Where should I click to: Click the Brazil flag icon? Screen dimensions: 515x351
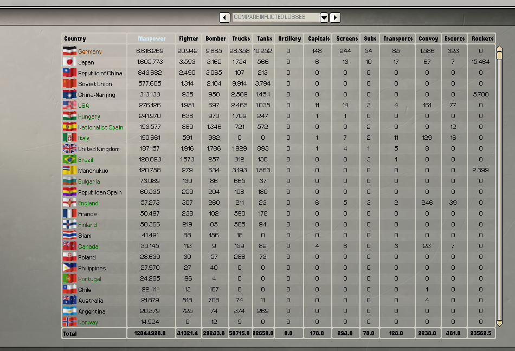(69, 159)
